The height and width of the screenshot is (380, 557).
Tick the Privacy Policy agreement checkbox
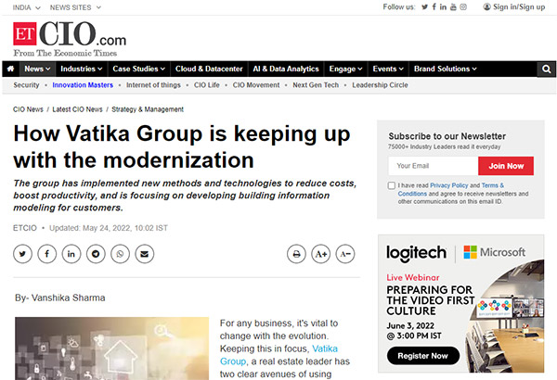(x=392, y=185)
